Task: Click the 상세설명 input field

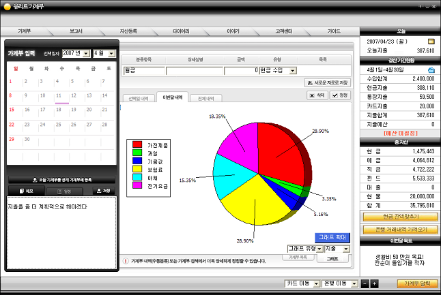Action: point(195,71)
